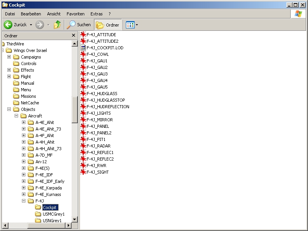The image size is (308, 231).
Task: Select the F-4J_HUDGLASS file icon
Action: pyautogui.click(x=83, y=94)
